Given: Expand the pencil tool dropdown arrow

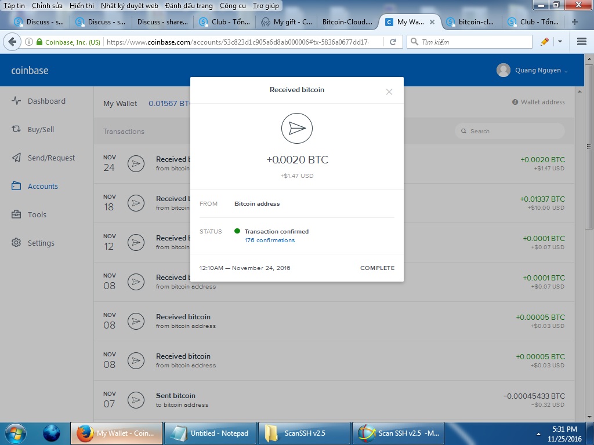Looking at the screenshot, I should tap(560, 42).
